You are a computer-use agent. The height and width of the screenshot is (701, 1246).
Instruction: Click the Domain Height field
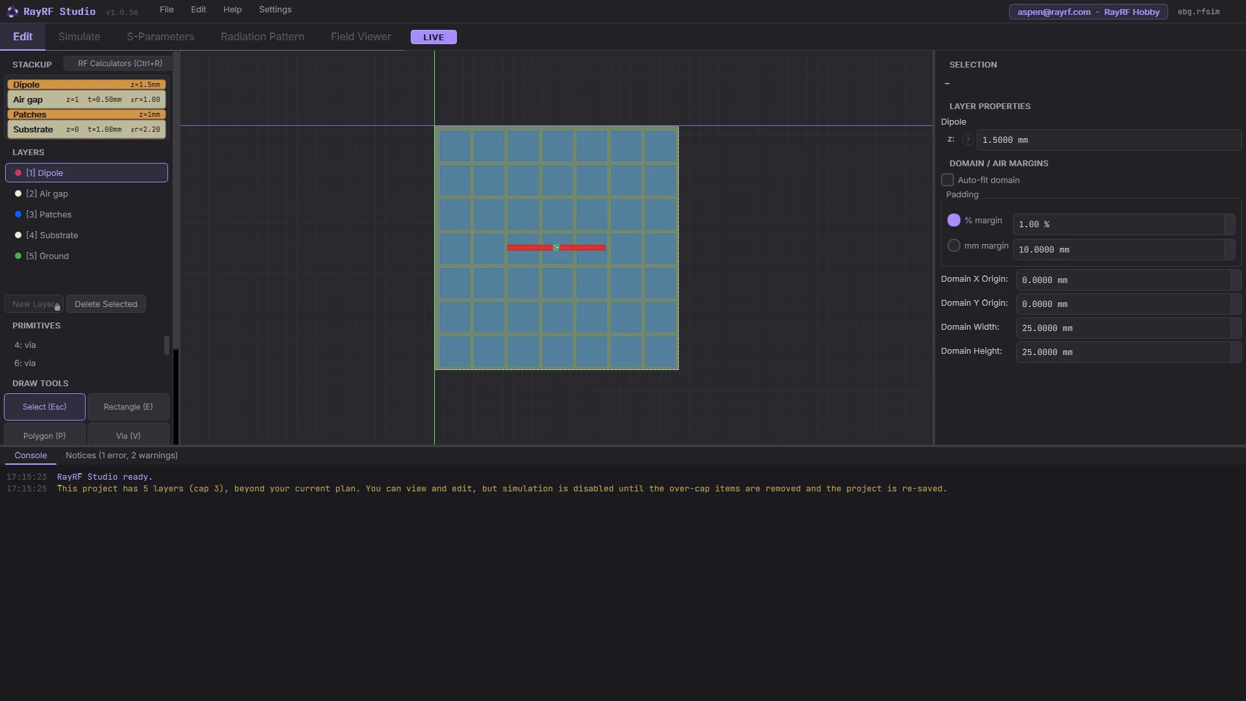click(x=1123, y=352)
